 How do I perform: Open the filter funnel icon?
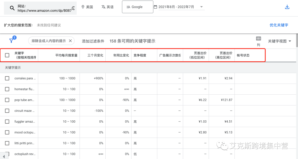point(11,41)
